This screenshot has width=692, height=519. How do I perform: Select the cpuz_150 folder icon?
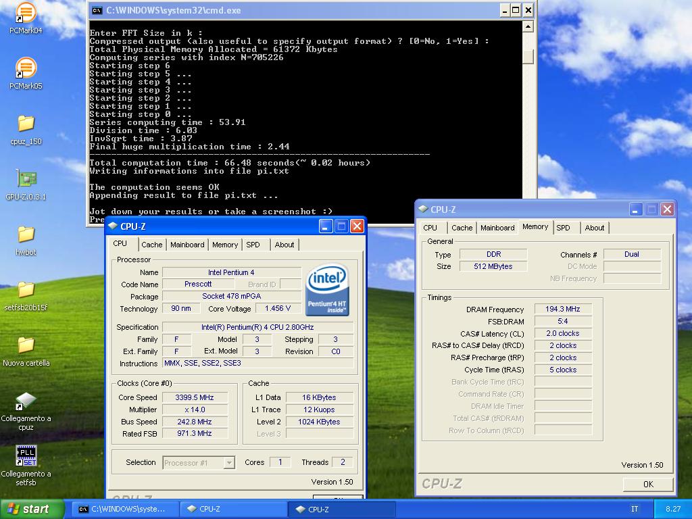pyautogui.click(x=26, y=130)
